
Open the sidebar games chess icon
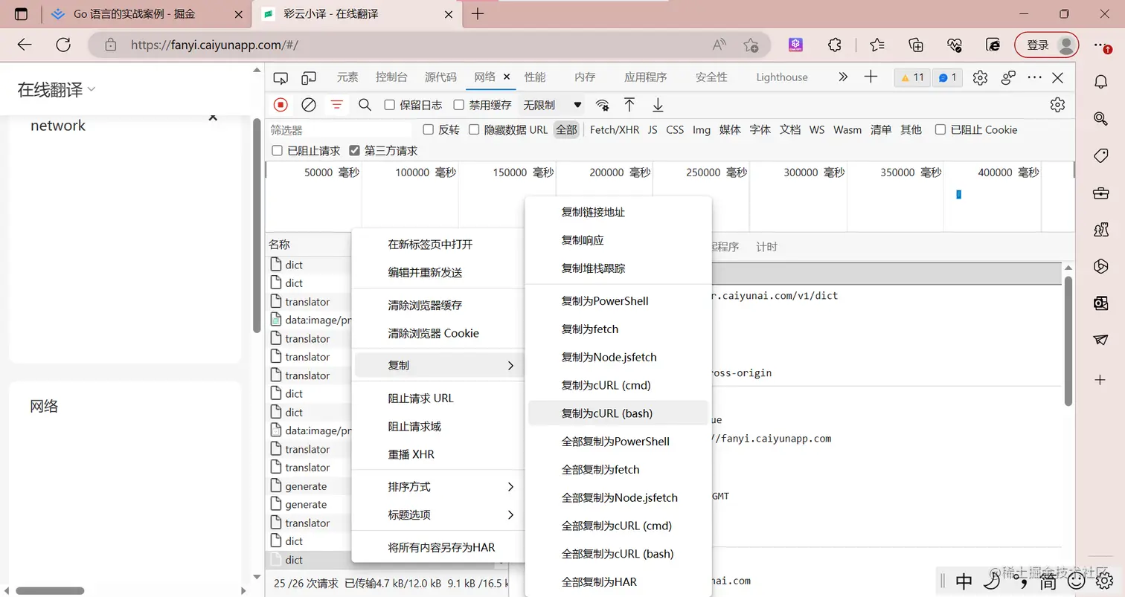click(1100, 230)
